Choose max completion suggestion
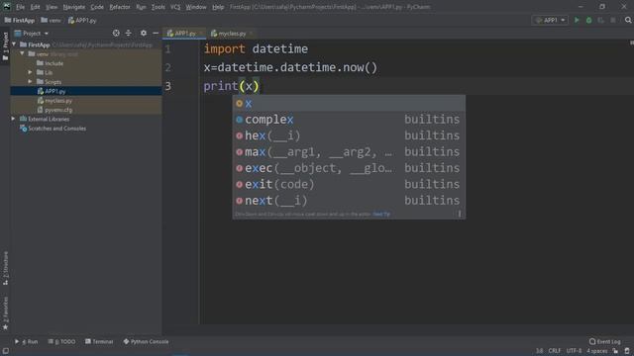The image size is (634, 356). 349,151
